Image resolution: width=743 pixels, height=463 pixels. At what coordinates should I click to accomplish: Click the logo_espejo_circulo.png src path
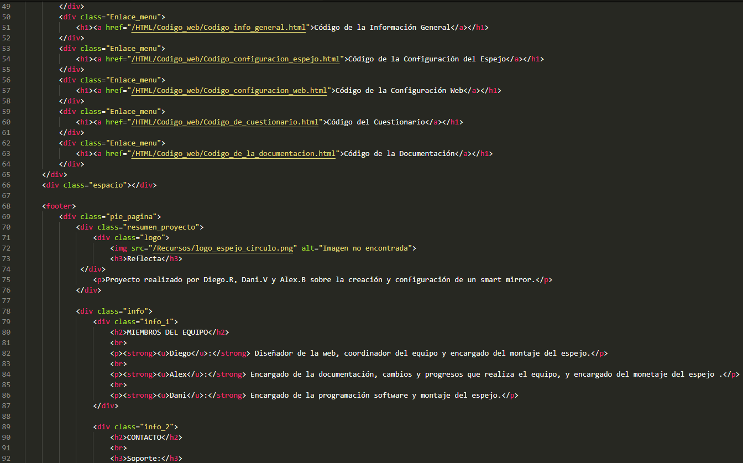[223, 248]
